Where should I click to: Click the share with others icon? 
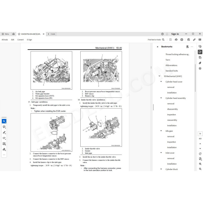188,40
